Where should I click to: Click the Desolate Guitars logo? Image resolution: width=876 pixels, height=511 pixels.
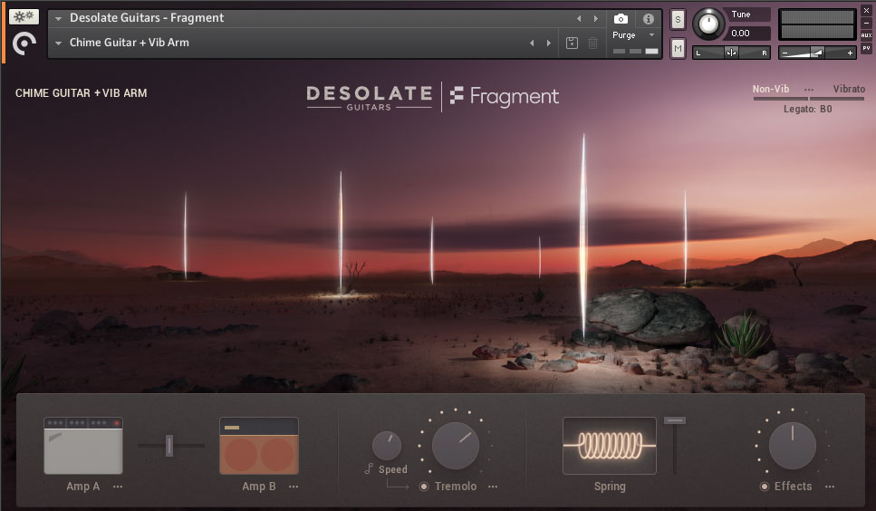[x=370, y=98]
